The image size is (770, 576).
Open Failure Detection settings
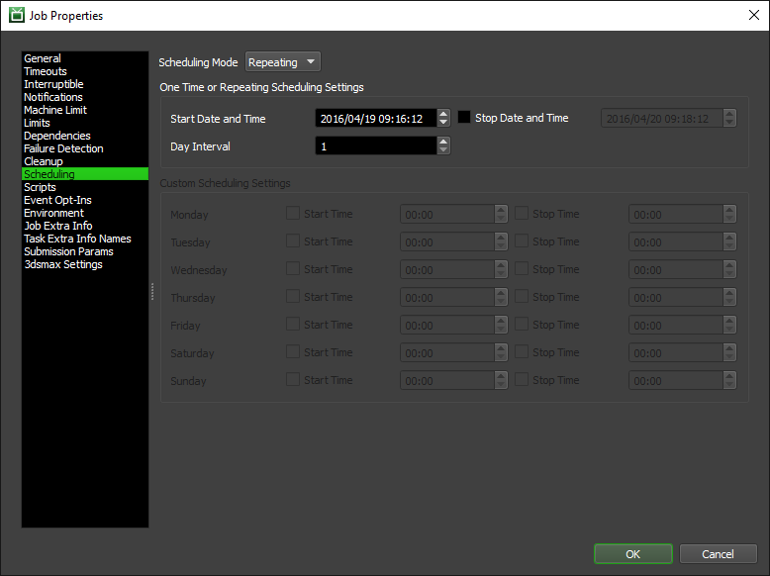85,148
